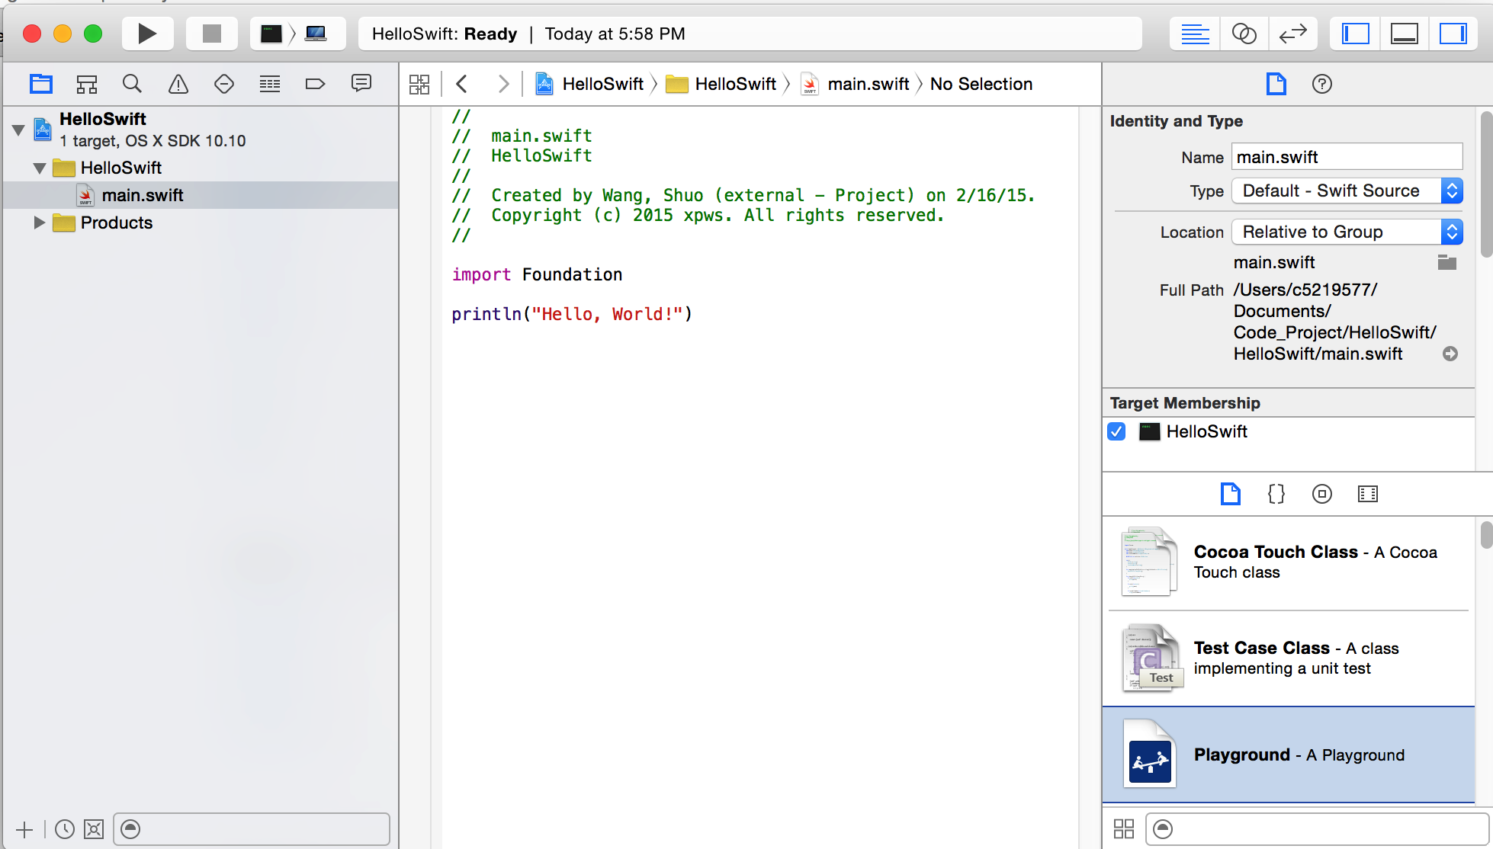Show the Code Snippet library

[x=1276, y=494]
